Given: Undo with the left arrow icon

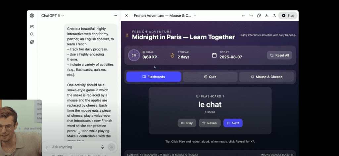Looking at the screenshot, I should coord(244,16).
